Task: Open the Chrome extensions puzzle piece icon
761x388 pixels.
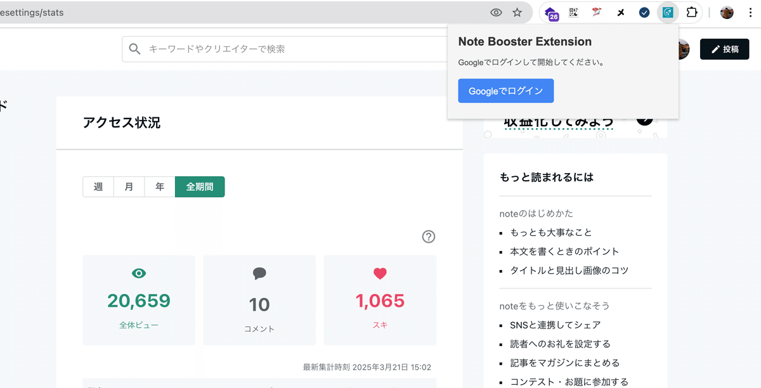Action: tap(692, 12)
